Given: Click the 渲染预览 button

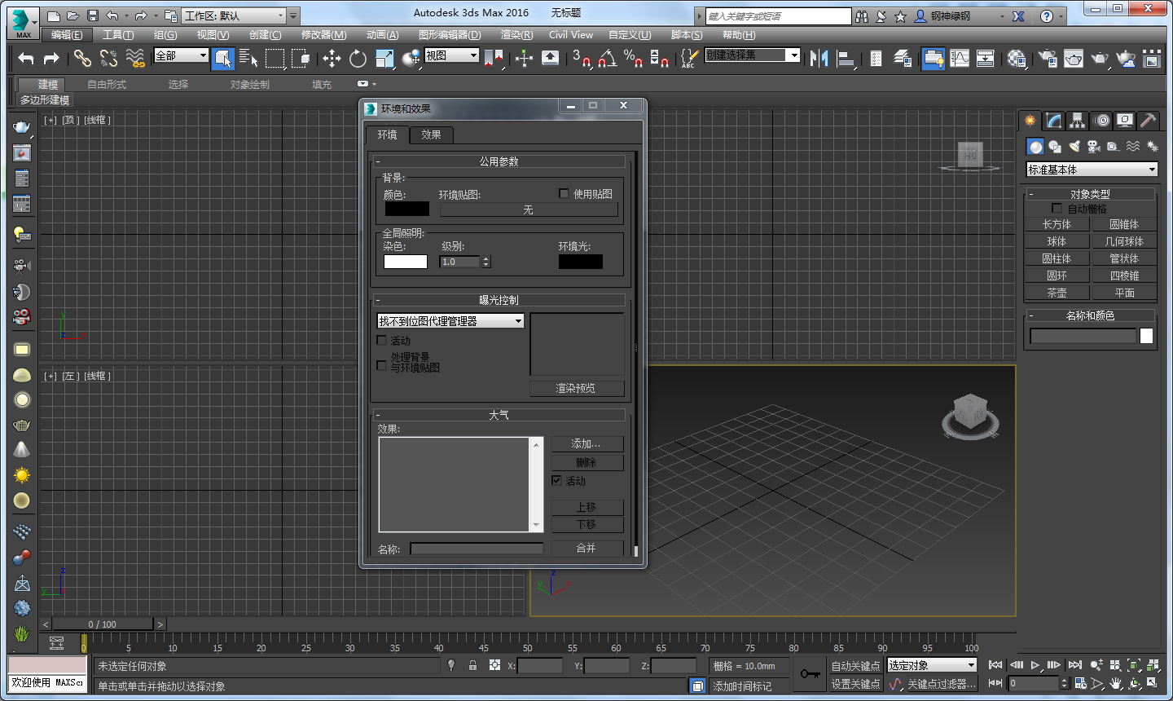Looking at the screenshot, I should click(x=577, y=388).
